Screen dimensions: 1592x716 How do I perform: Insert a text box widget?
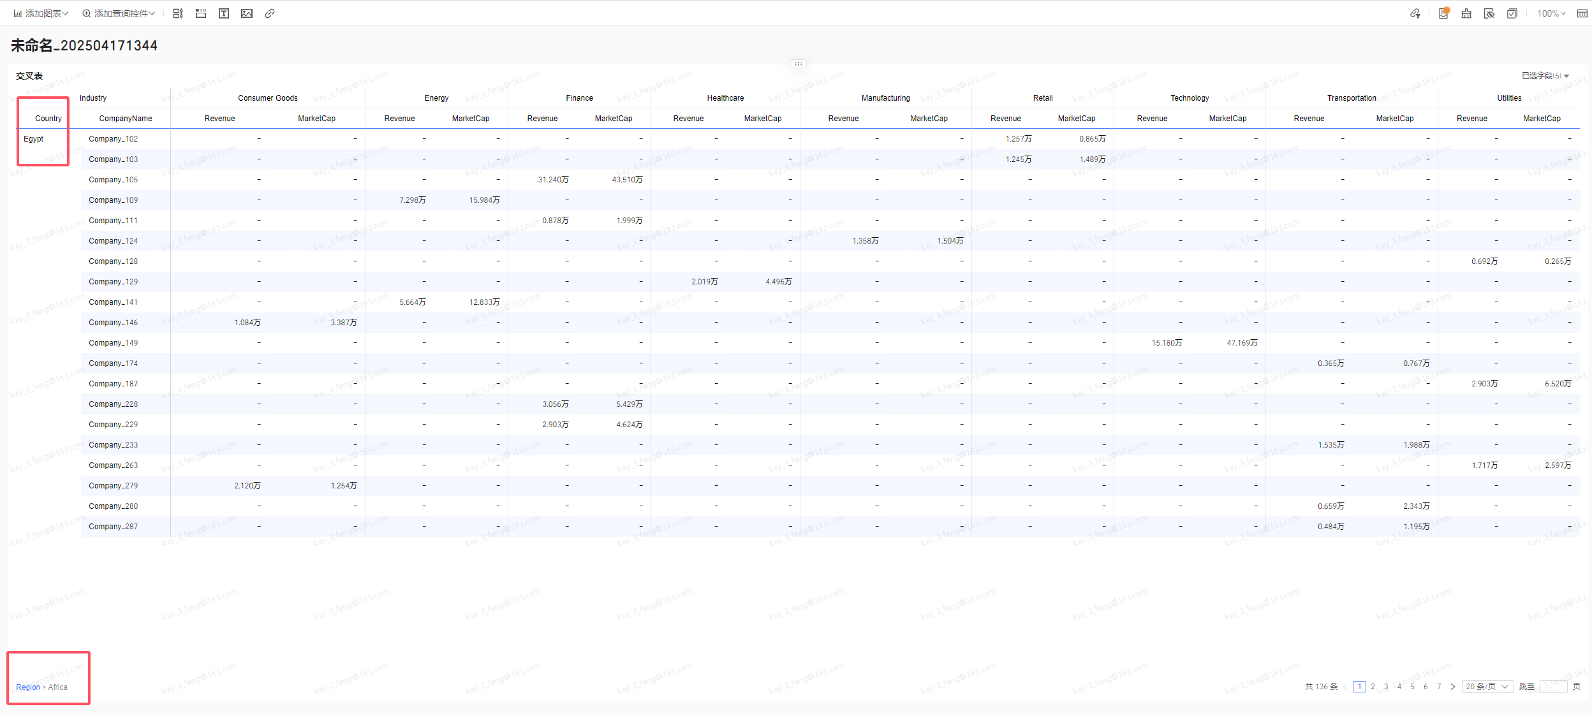click(x=224, y=13)
